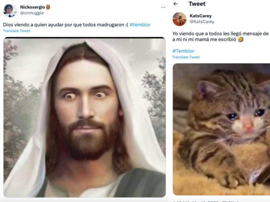Open Nickosergio's profile picture
The height and width of the screenshot is (202, 270).
10,10
